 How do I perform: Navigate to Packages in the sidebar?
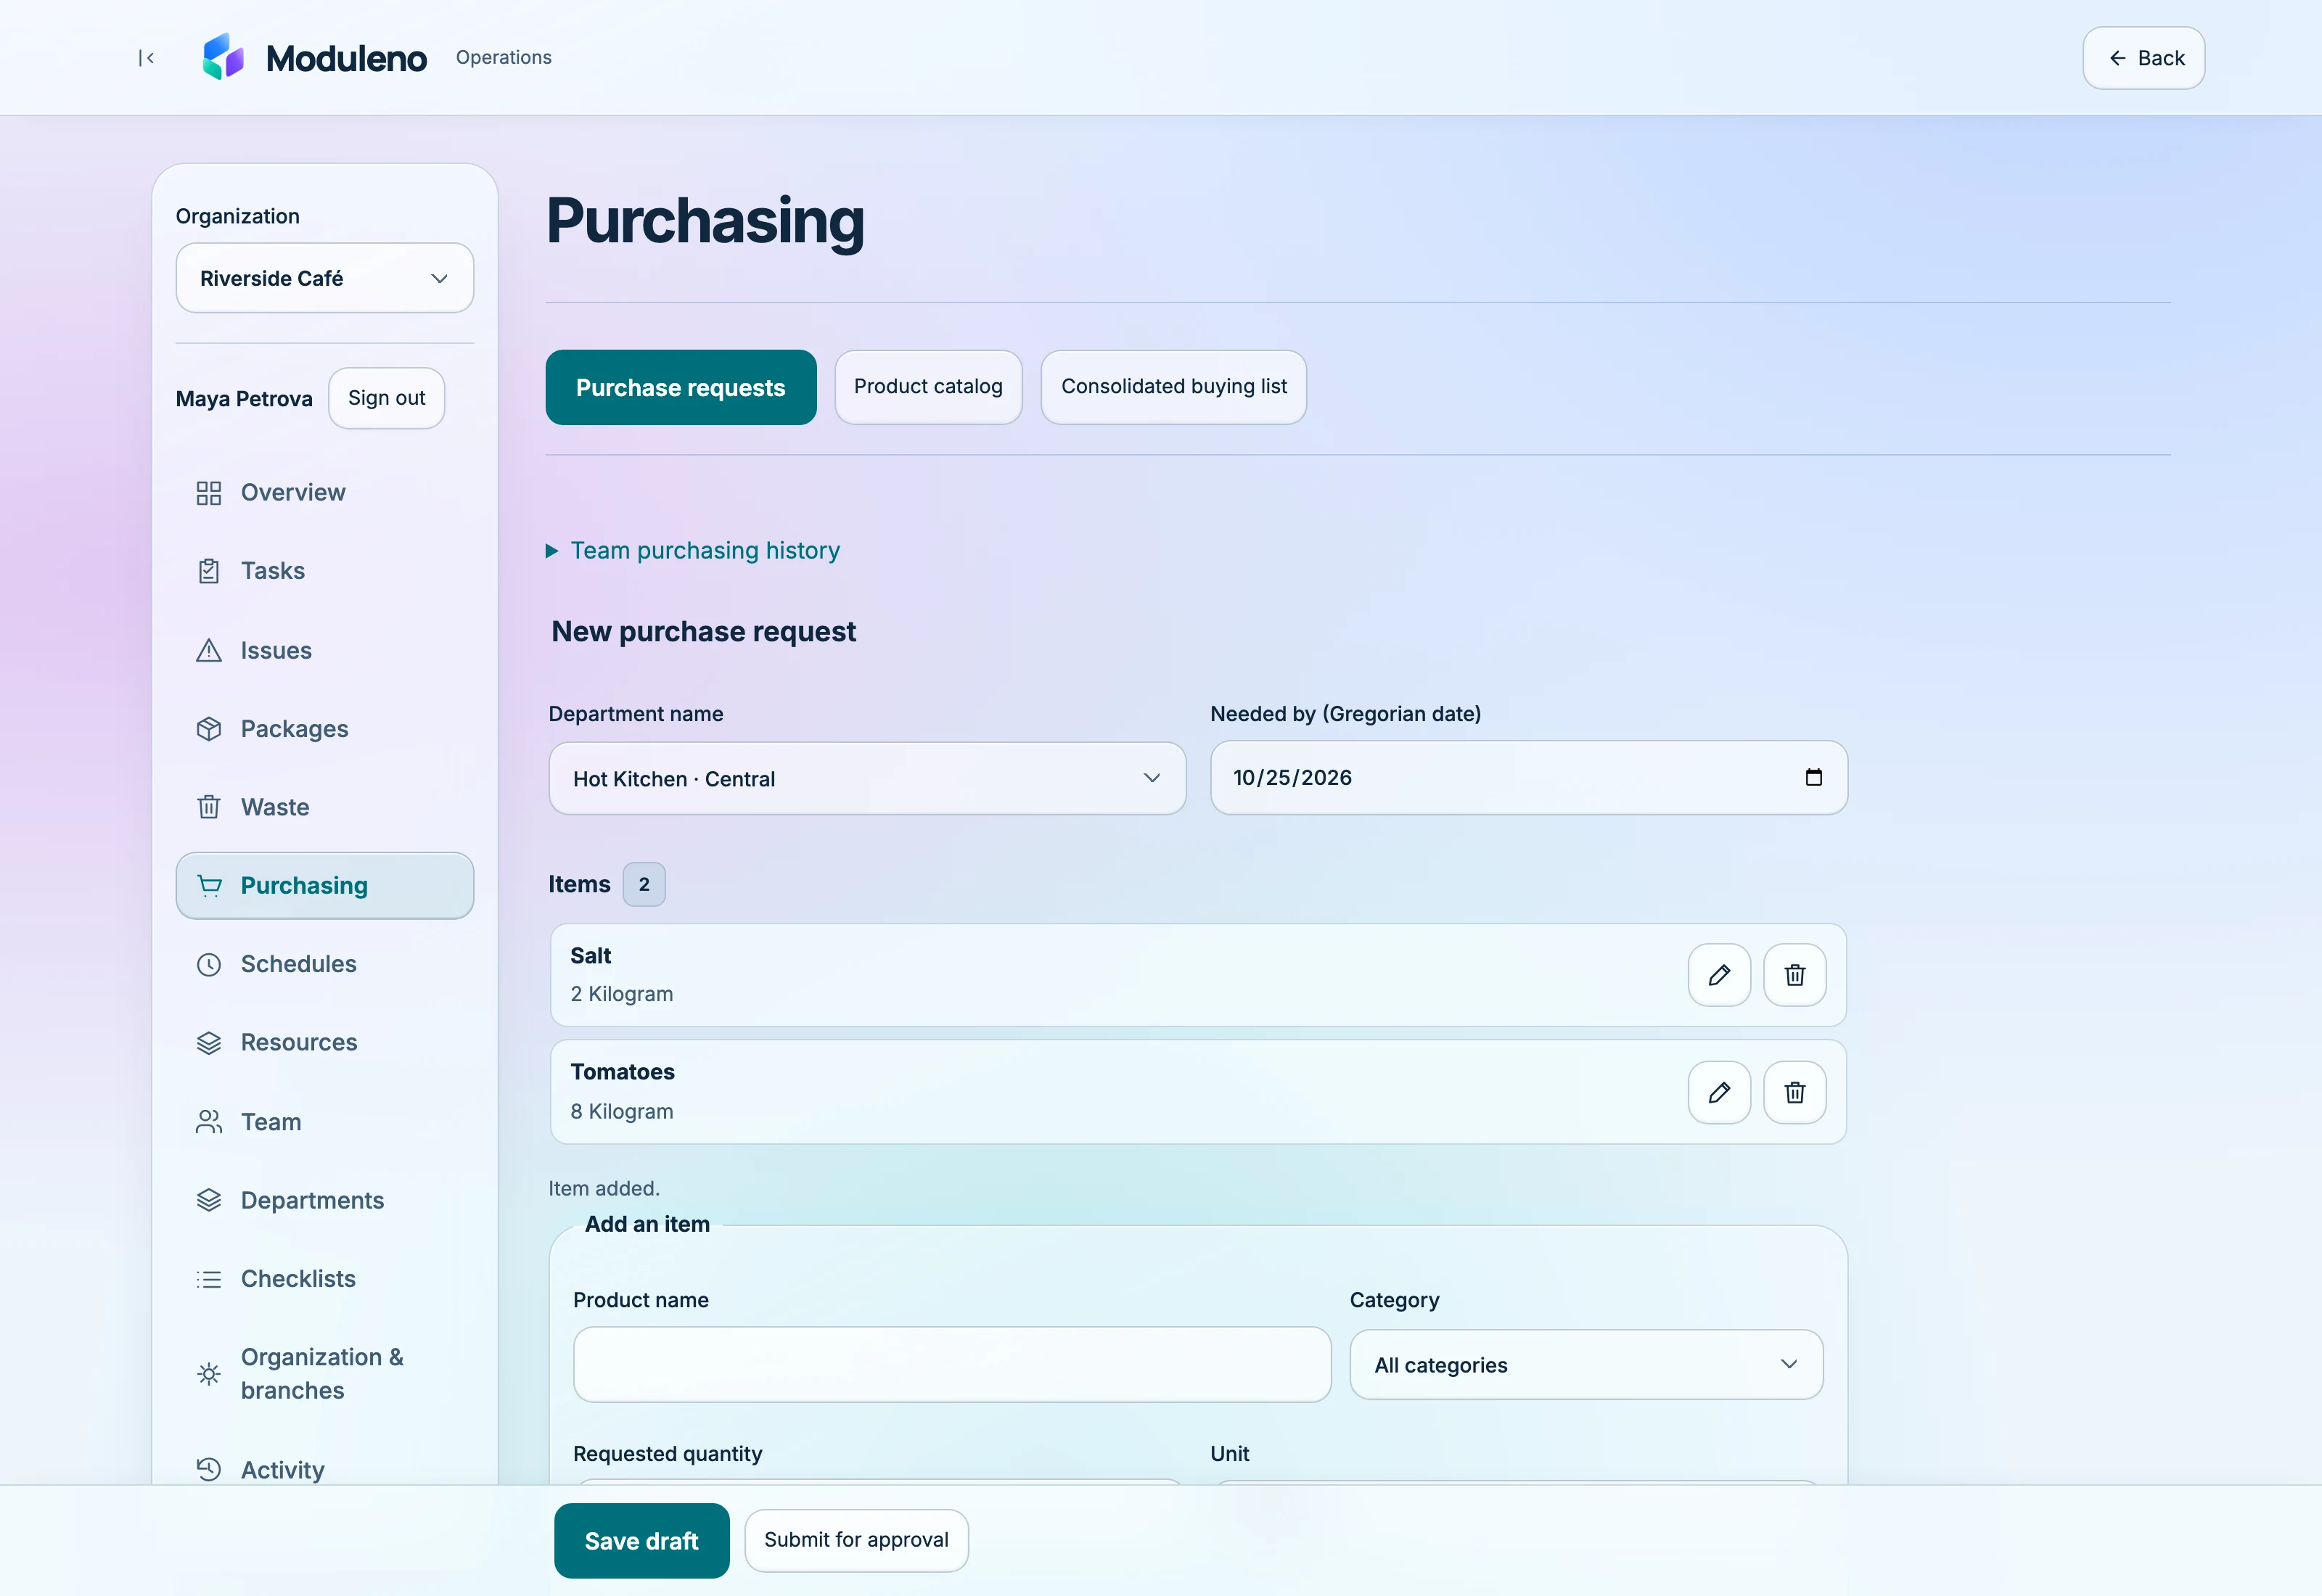pyautogui.click(x=325, y=729)
